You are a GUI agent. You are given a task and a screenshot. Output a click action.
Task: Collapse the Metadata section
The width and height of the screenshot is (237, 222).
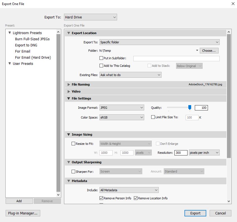pos(69,181)
